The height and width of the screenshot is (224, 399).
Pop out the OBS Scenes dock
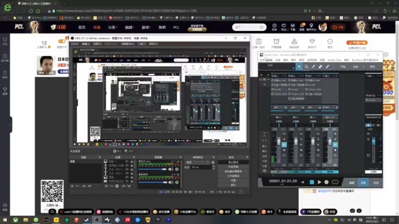click(99, 157)
